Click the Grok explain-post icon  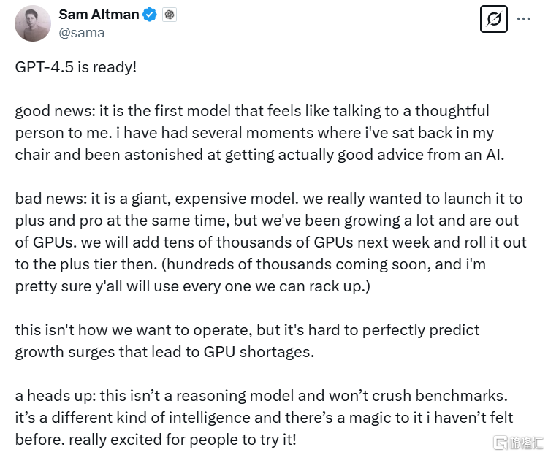pos(493,19)
